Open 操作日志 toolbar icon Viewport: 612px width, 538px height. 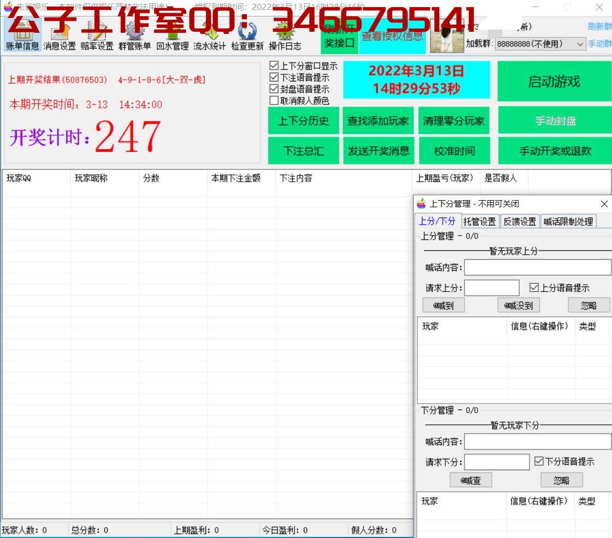pyautogui.click(x=285, y=36)
